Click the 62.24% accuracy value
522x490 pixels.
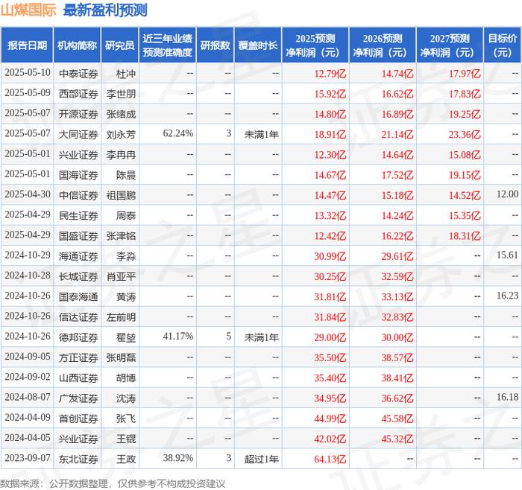pyautogui.click(x=178, y=133)
